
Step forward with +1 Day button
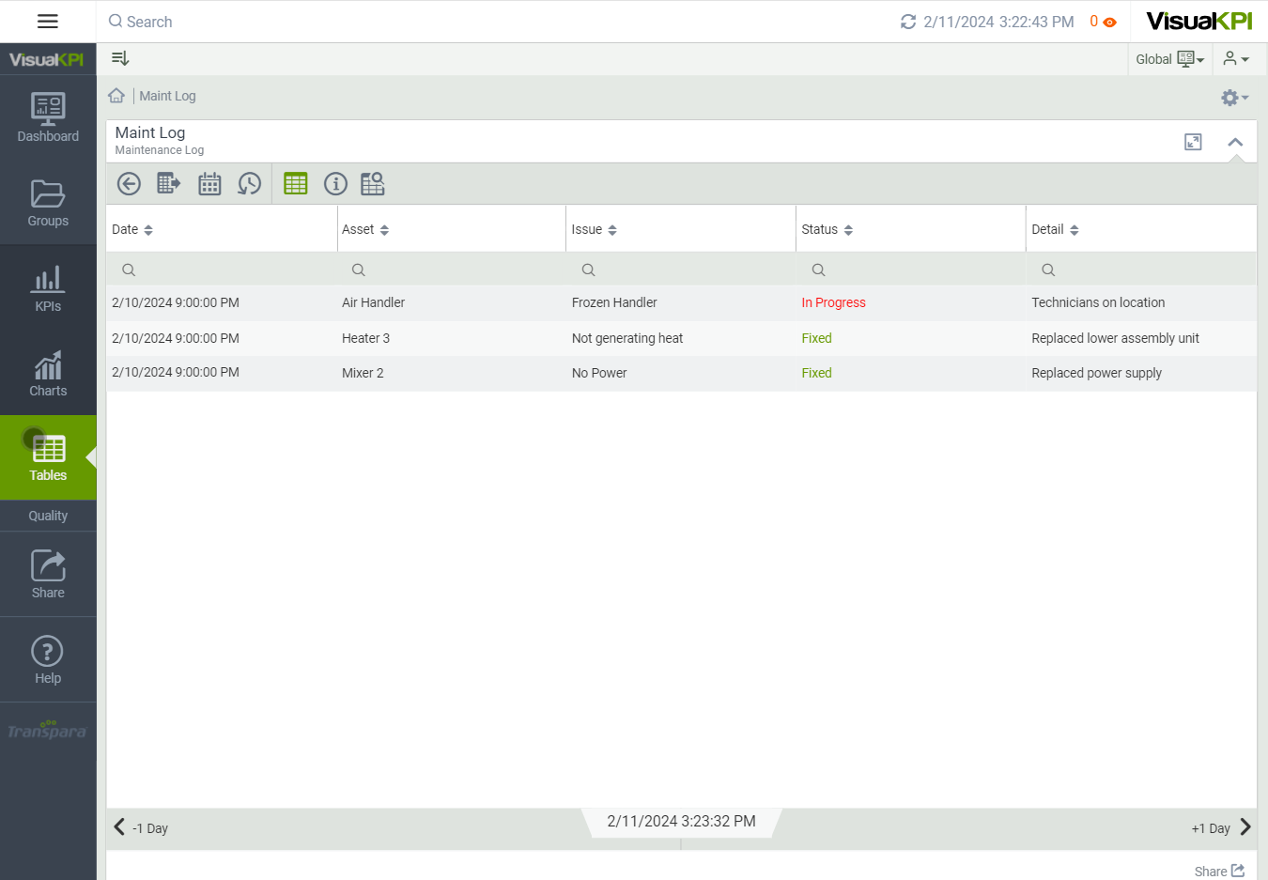(1221, 827)
